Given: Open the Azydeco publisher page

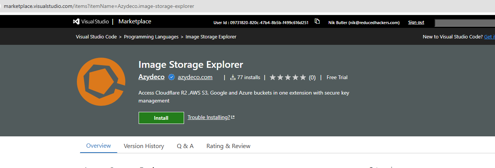Looking at the screenshot, I should (x=151, y=77).
